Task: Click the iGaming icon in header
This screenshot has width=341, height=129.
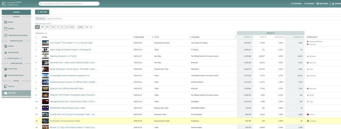Action: [x=292, y=4]
